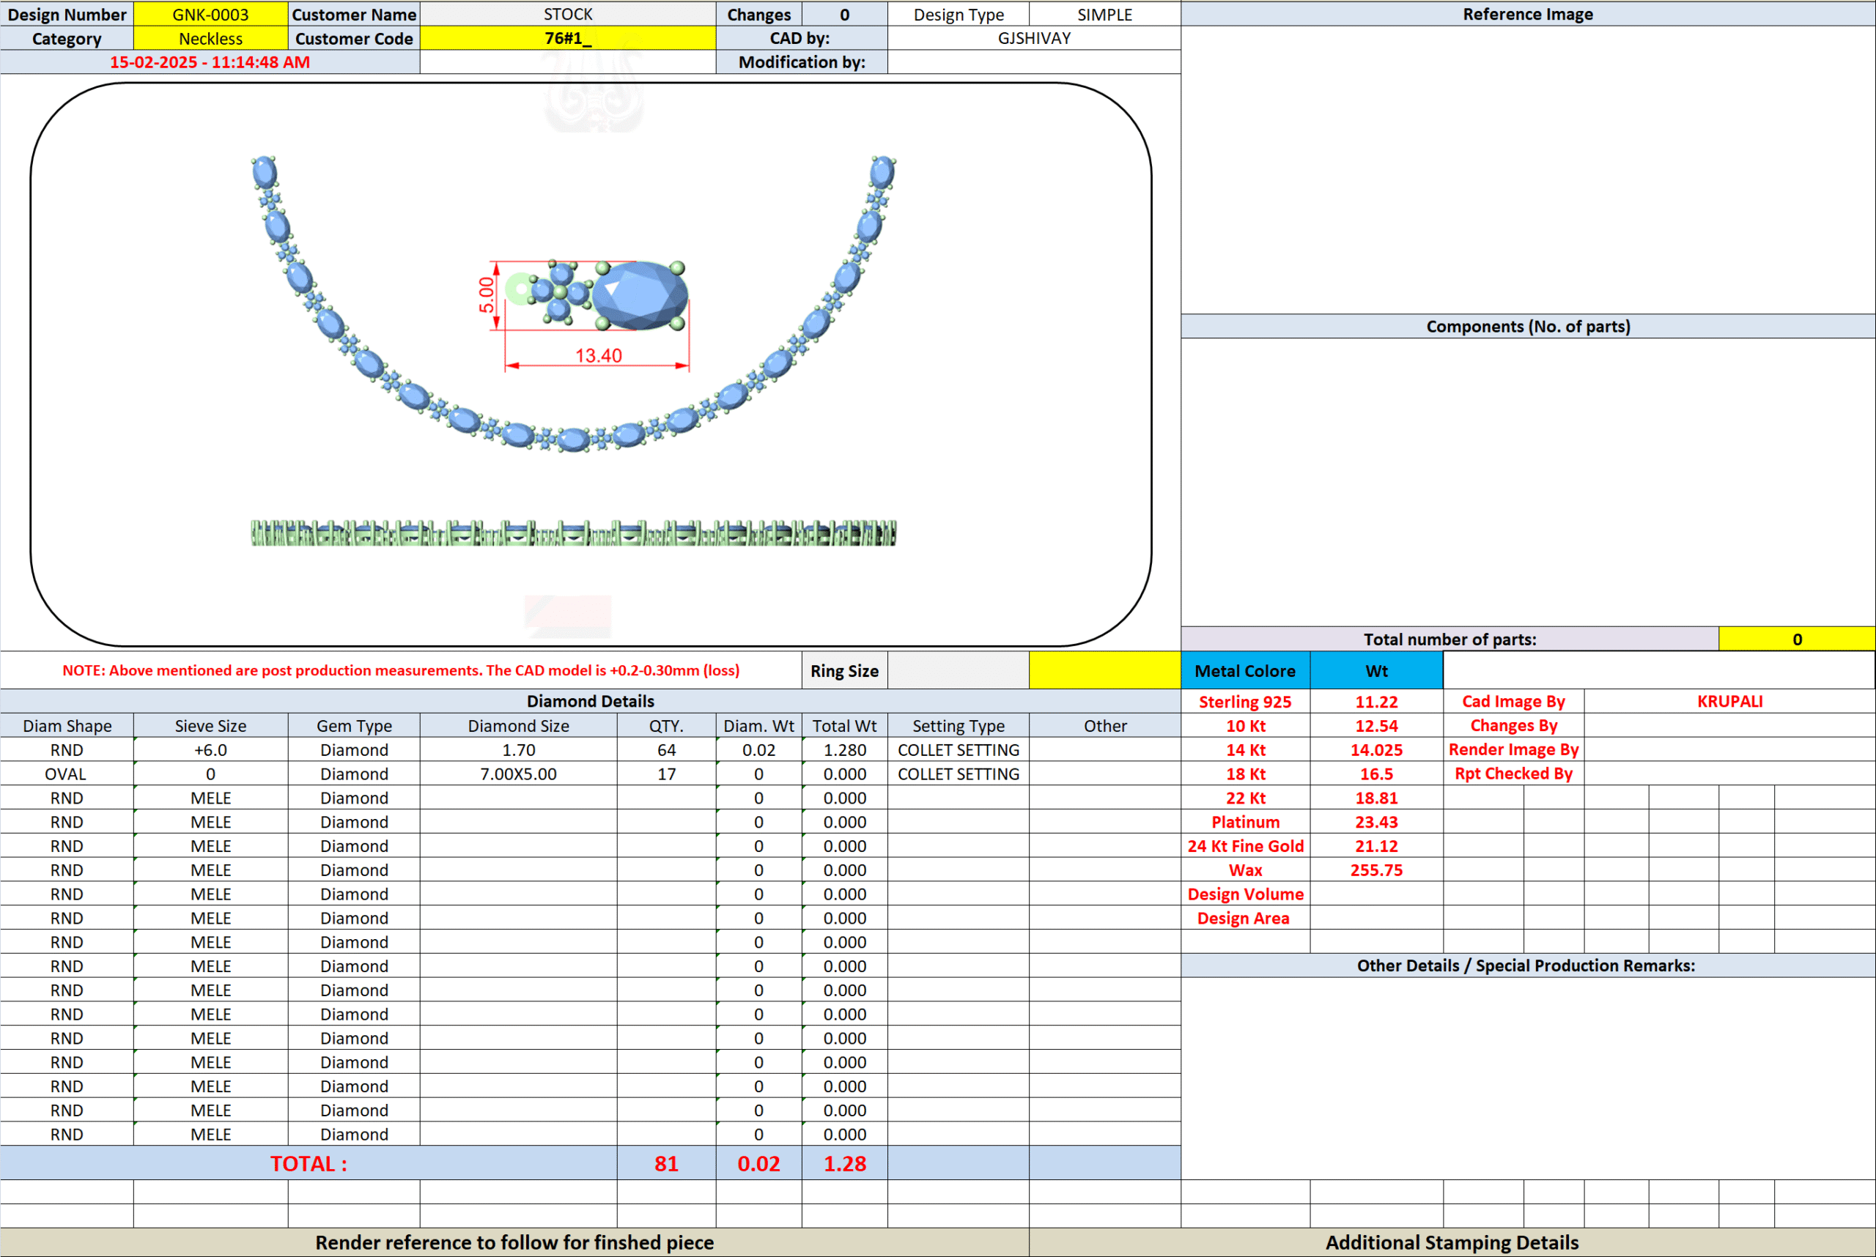The width and height of the screenshot is (1876, 1257).
Task: Click the necklace side-view strip rendering
Action: tap(574, 533)
